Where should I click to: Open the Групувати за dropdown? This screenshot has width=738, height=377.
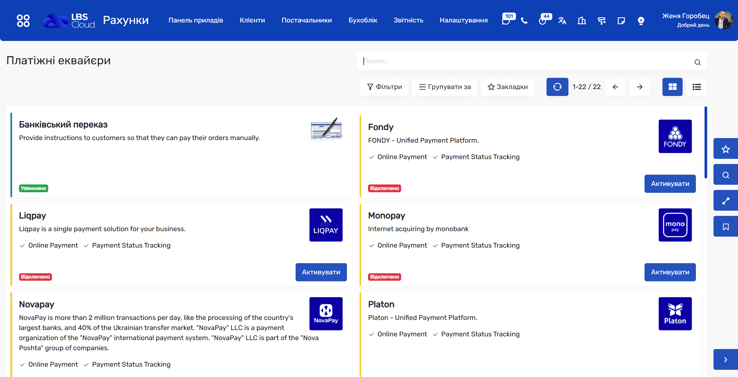pyautogui.click(x=444, y=87)
